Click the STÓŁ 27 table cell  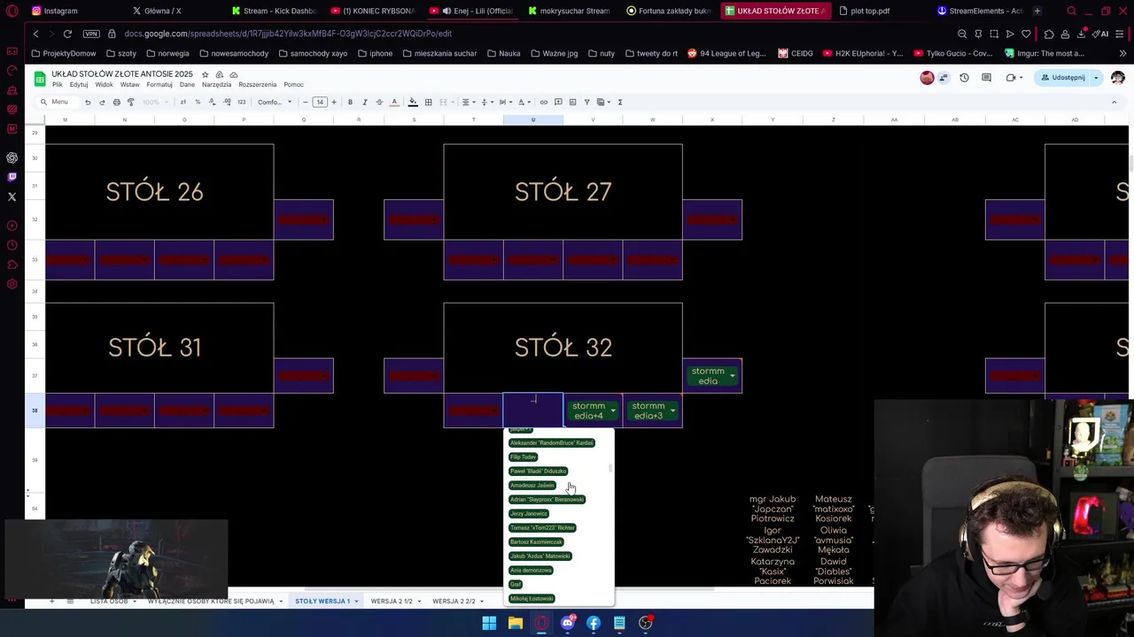tap(563, 192)
